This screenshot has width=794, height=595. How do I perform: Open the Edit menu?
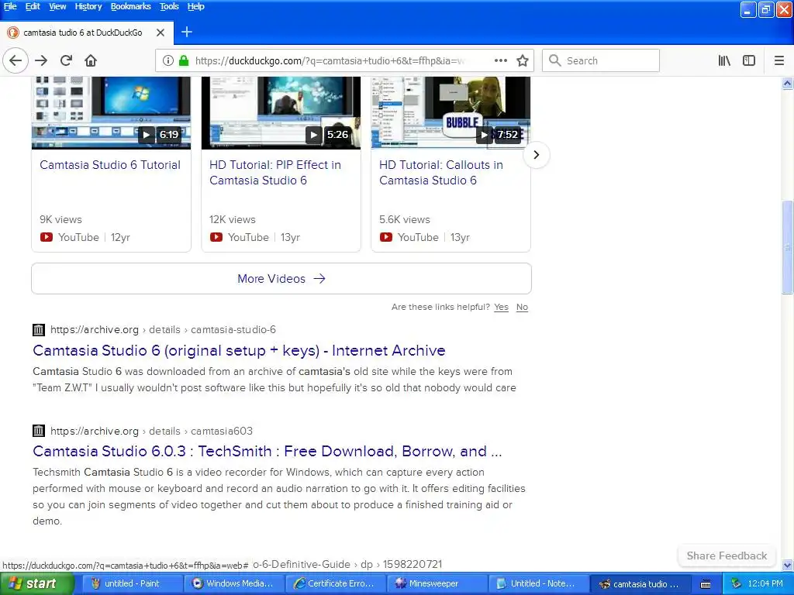click(x=33, y=6)
